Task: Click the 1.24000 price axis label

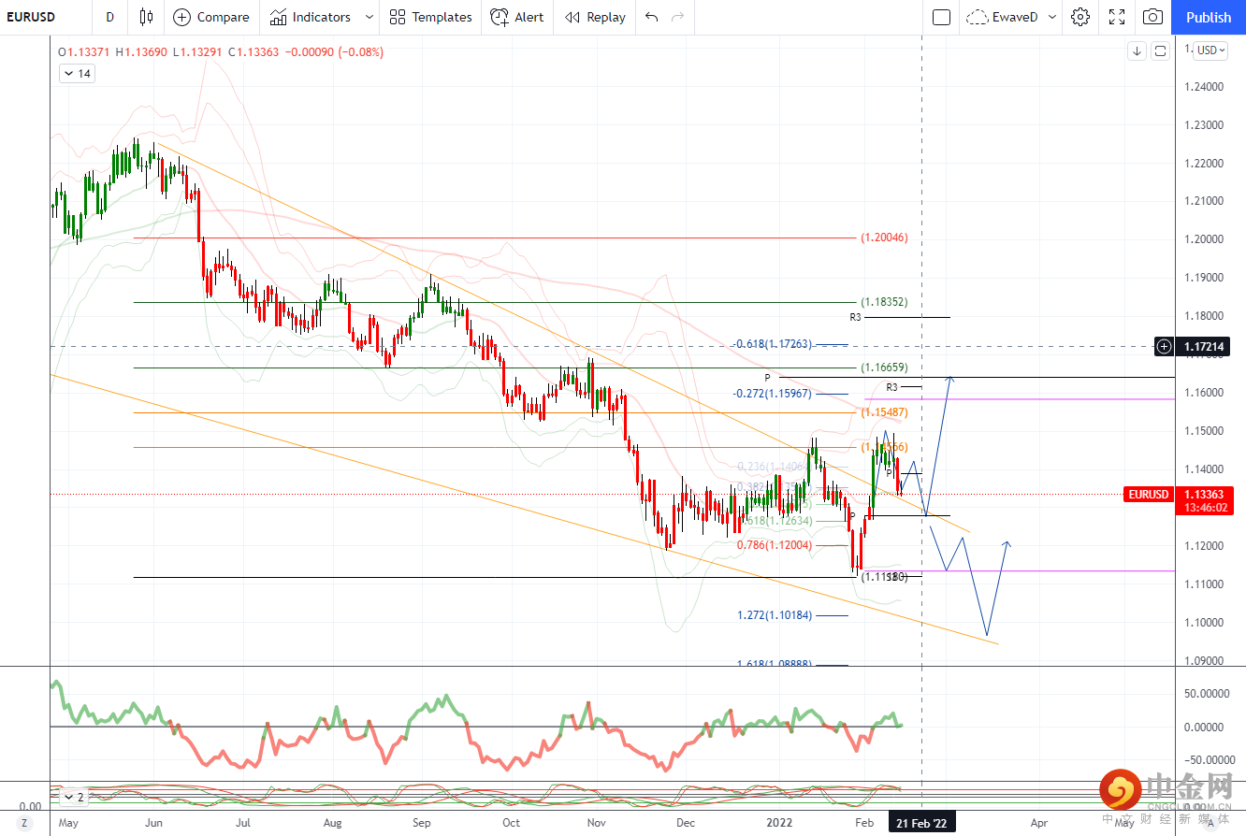Action: pos(1203,87)
